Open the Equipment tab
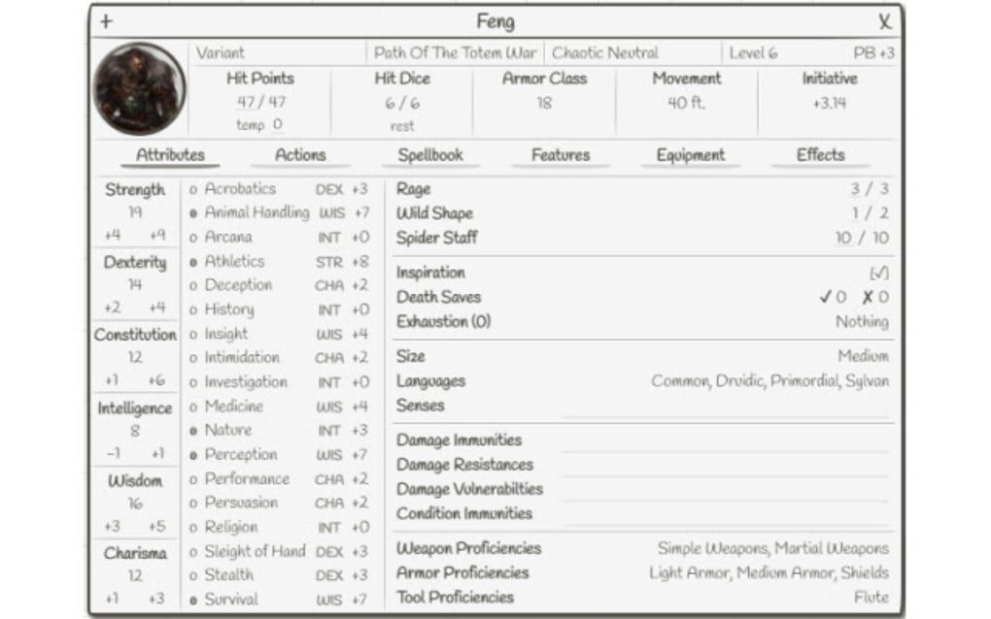The image size is (991, 619). click(689, 154)
